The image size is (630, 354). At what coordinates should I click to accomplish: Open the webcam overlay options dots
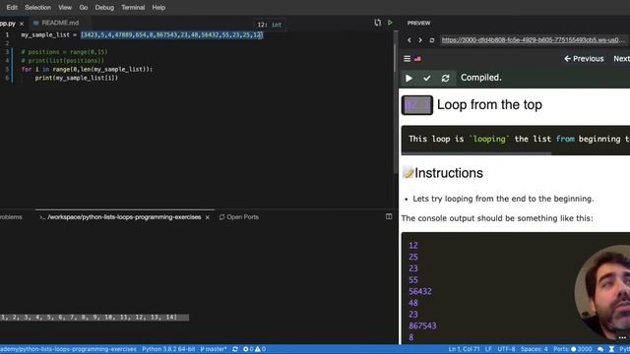point(622,337)
